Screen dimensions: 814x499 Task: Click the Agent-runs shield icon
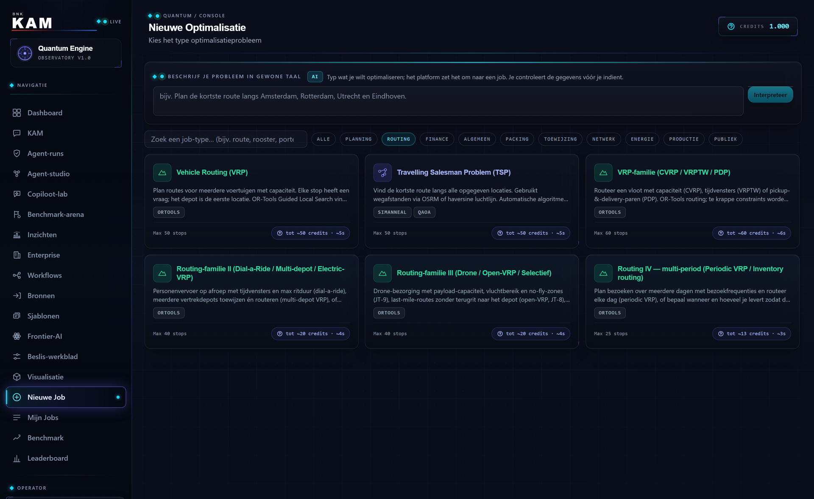pyautogui.click(x=17, y=153)
